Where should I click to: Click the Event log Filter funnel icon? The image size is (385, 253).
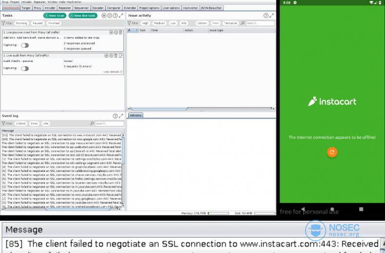3,124
